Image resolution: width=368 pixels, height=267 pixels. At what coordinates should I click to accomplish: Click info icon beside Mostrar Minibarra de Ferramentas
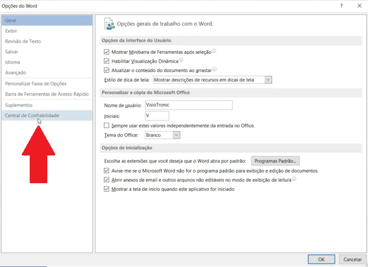214,51
